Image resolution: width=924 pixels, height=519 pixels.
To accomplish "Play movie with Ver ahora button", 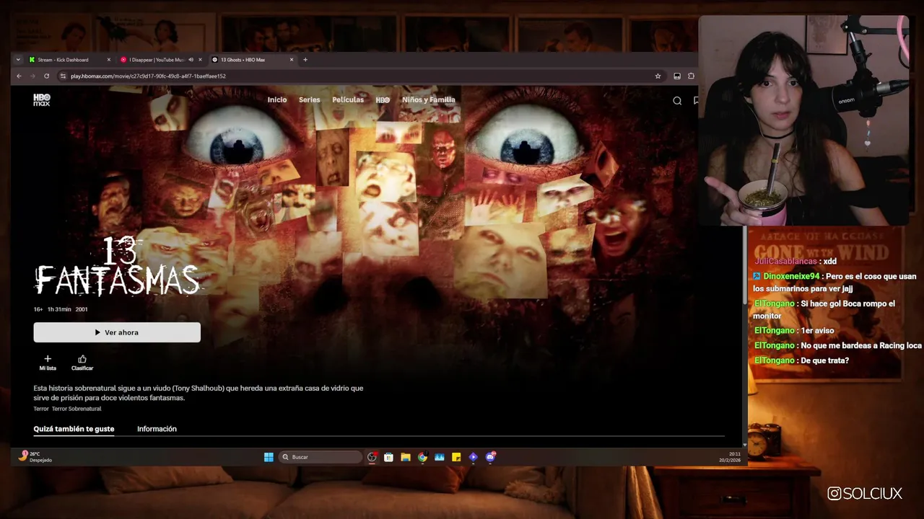I will (x=117, y=332).
